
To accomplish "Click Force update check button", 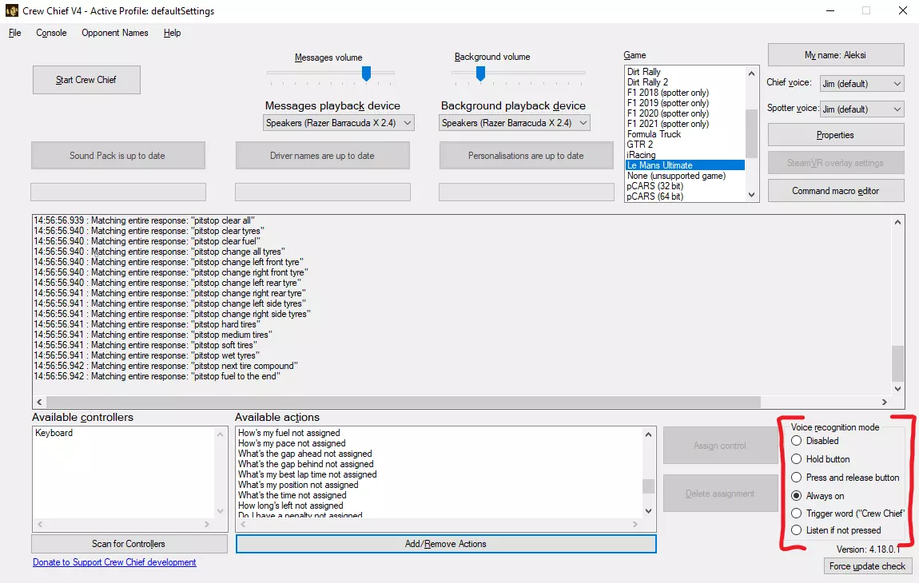I will point(867,566).
